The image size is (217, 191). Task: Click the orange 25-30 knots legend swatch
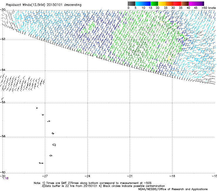(x=169, y=4)
